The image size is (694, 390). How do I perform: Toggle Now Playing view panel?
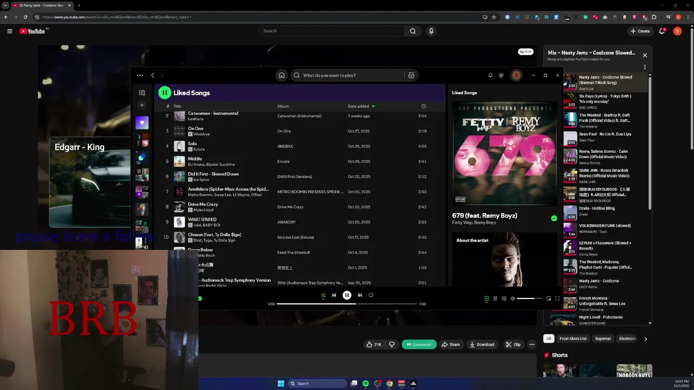click(x=486, y=298)
